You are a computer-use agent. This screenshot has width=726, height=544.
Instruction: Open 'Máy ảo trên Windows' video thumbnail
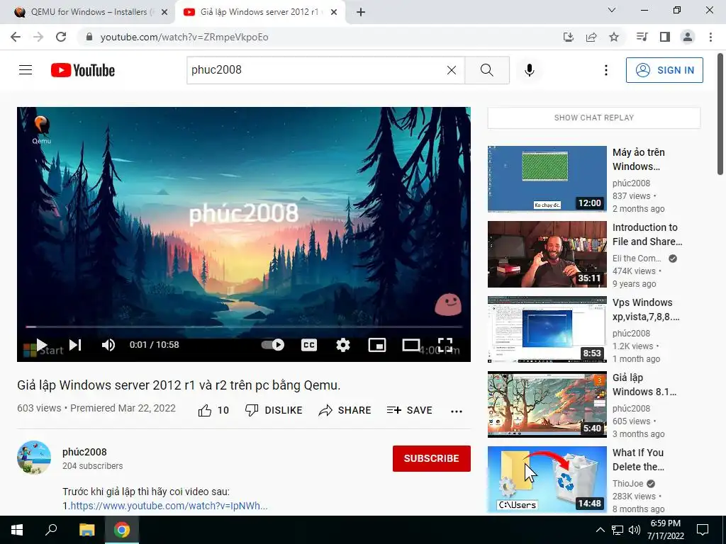click(547, 179)
